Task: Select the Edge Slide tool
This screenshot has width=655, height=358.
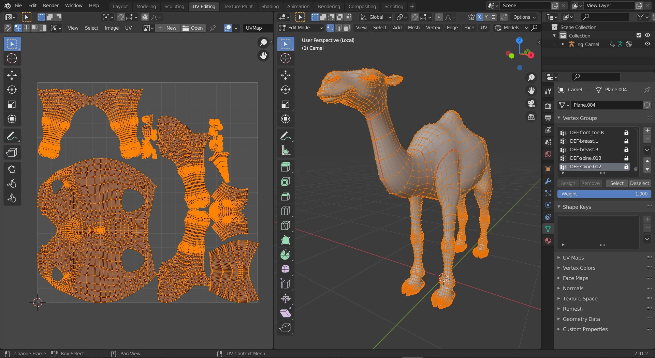Action: 286,284
